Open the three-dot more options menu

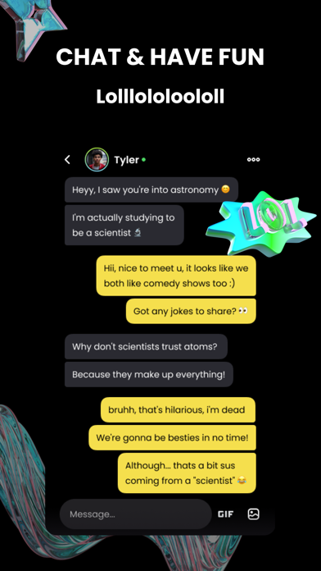click(253, 159)
